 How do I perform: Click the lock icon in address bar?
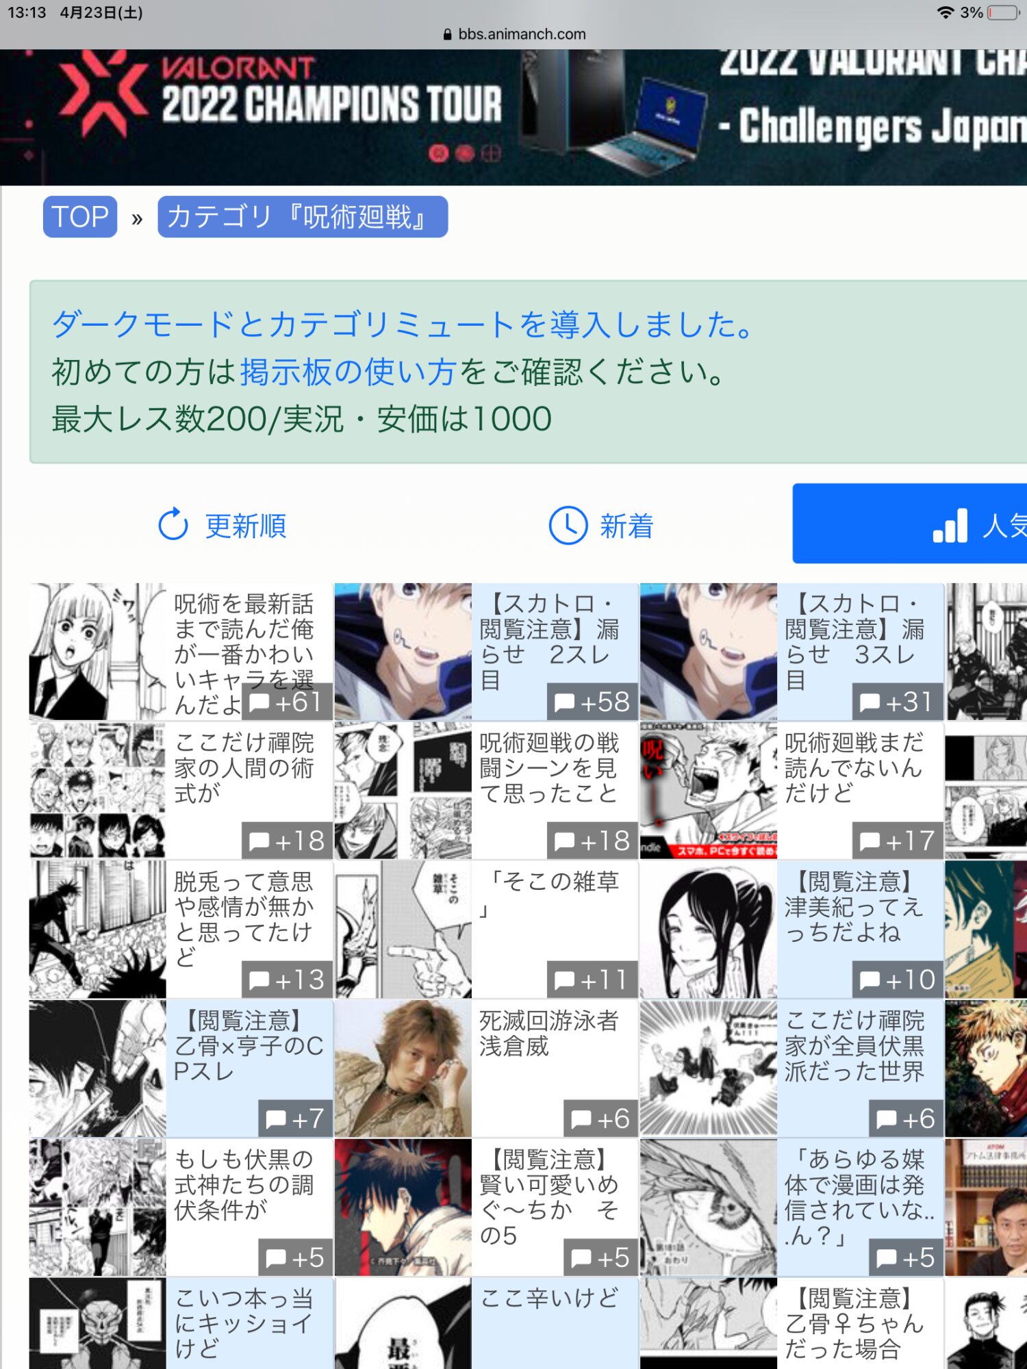point(448,34)
